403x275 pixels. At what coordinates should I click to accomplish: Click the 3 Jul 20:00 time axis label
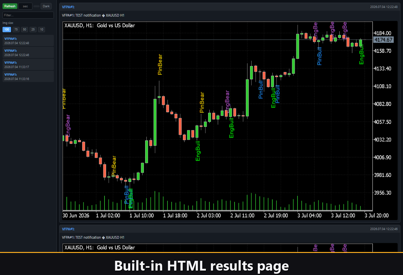tap(377, 216)
